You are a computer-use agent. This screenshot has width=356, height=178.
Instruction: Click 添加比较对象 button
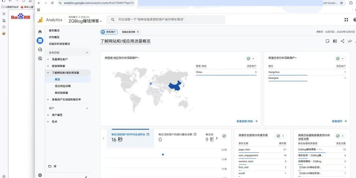tap(130, 32)
